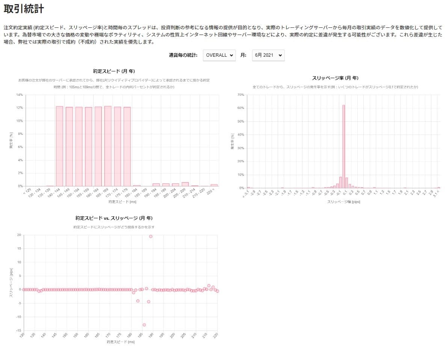Click the 140 - 144 ms bar
Viewport: 446px width, 346px height.
[x=59, y=146]
